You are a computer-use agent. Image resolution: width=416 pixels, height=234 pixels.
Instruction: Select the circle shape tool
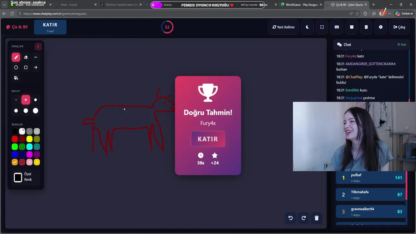(16, 67)
